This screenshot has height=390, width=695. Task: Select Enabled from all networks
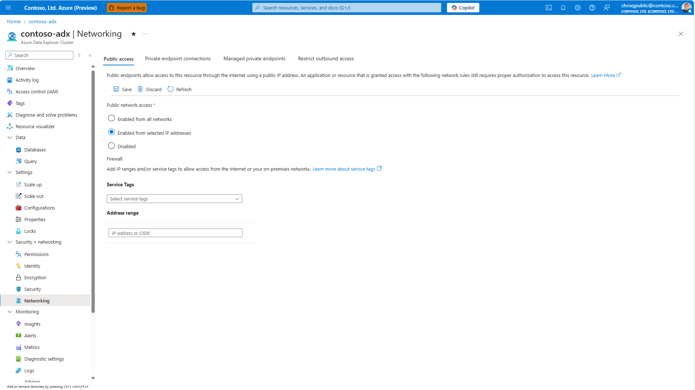(x=111, y=118)
